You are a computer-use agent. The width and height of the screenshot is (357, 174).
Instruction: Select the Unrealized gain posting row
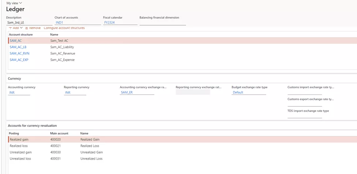[x=21, y=152]
